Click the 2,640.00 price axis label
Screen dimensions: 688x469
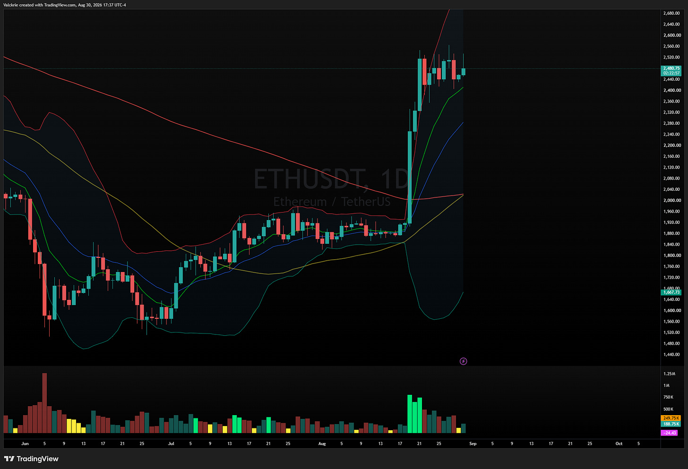pyautogui.click(x=671, y=24)
